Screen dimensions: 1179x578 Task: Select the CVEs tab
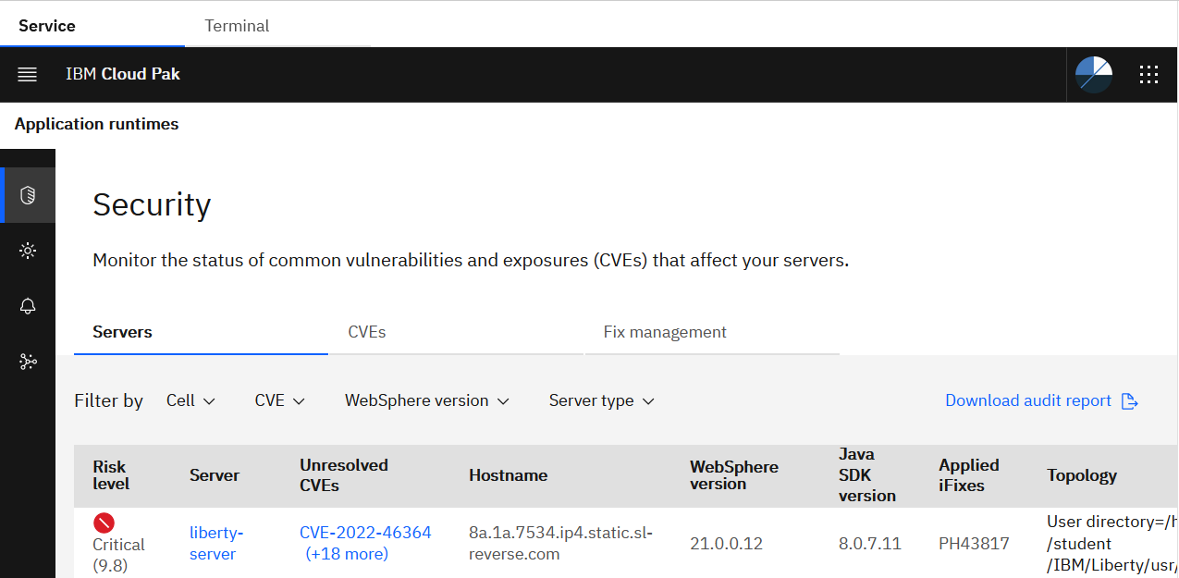(x=456, y=332)
